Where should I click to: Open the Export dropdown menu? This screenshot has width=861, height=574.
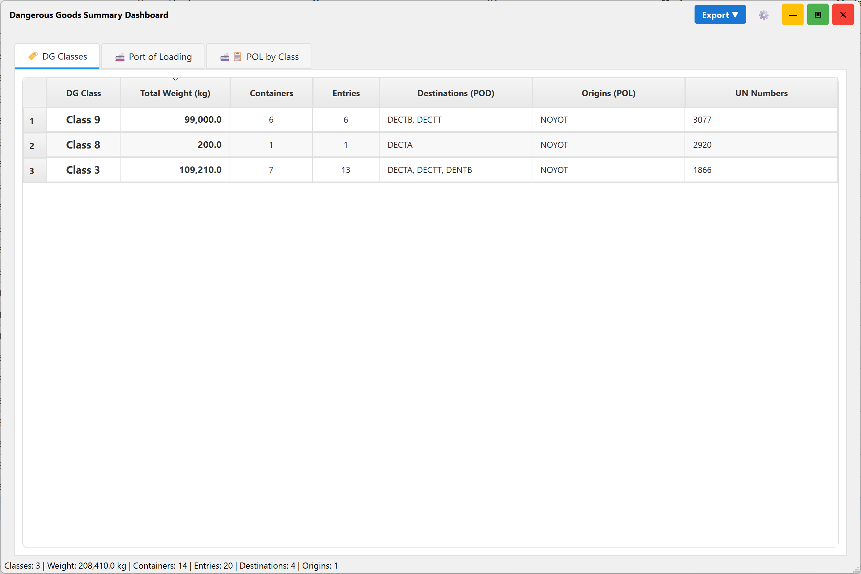(720, 15)
